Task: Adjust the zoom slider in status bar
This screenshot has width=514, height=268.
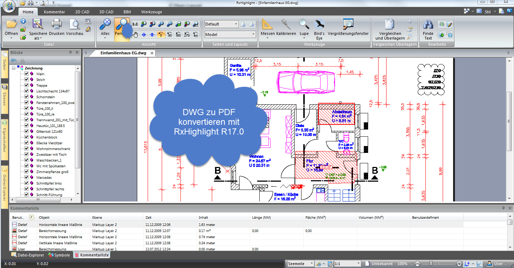Action: click(x=438, y=264)
